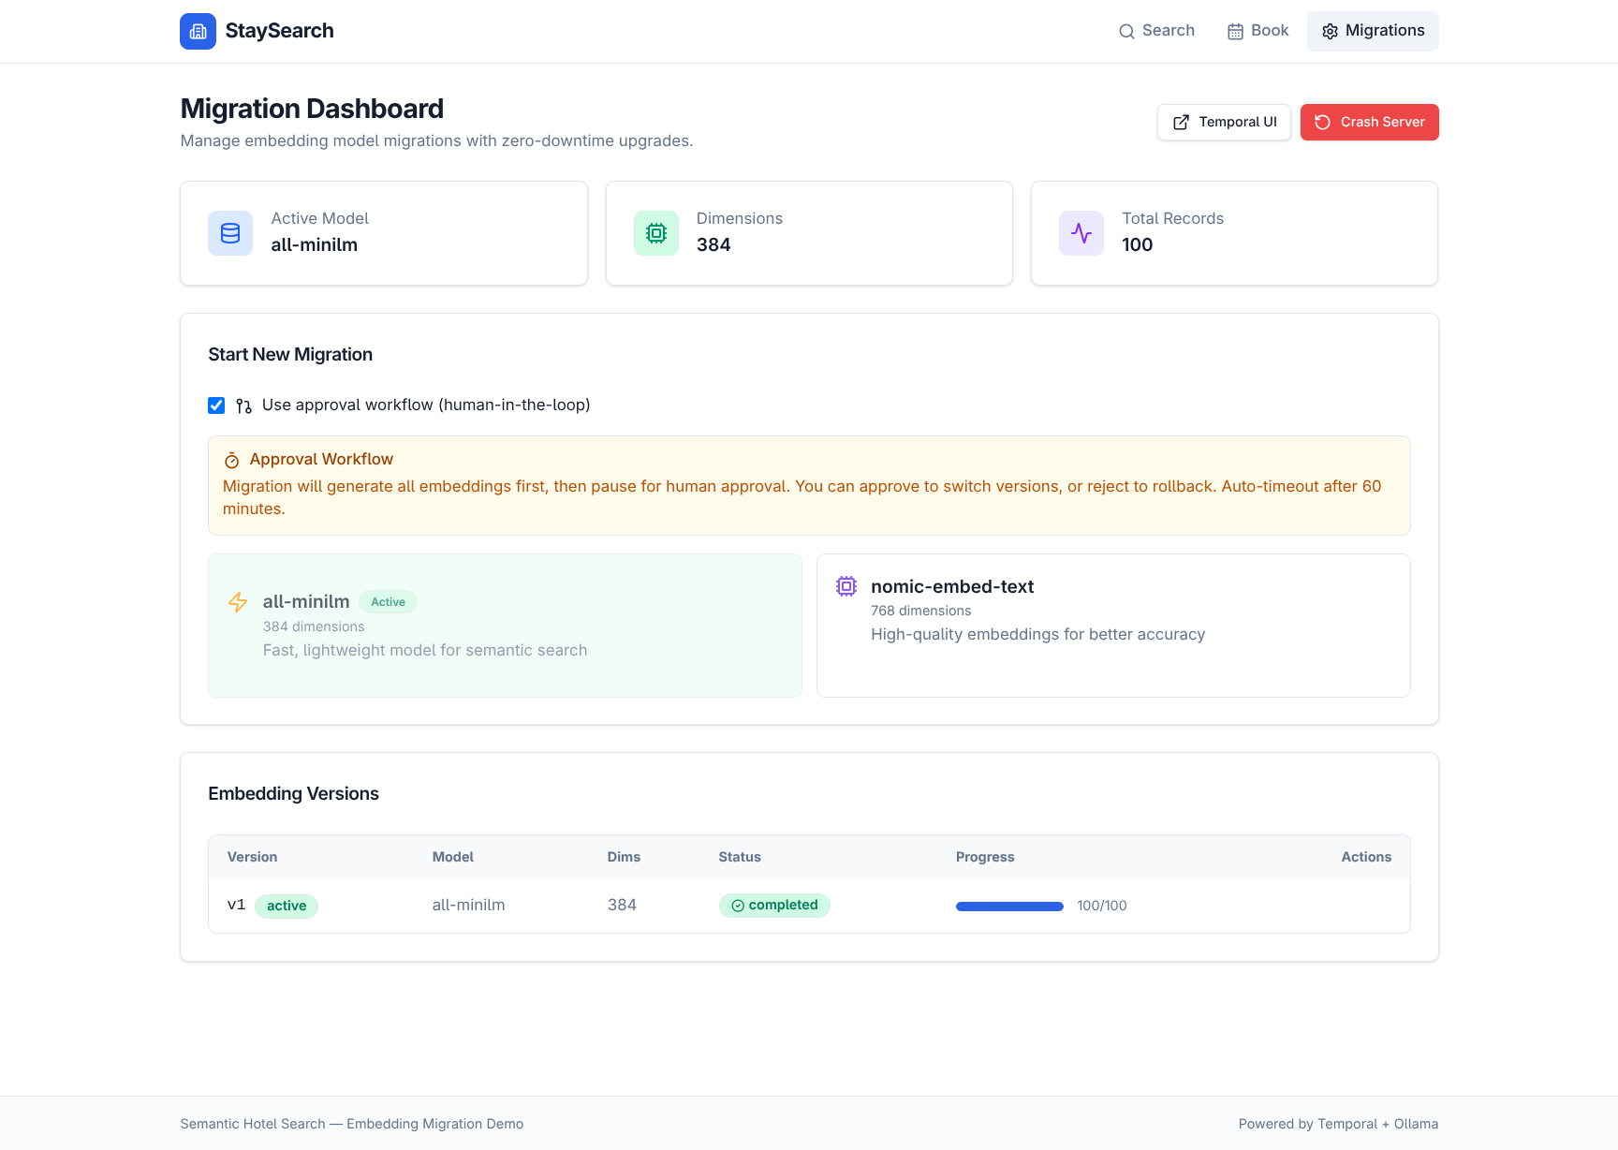The height and width of the screenshot is (1150, 1618).
Task: Click the StaySearch building logo icon
Action: (198, 31)
